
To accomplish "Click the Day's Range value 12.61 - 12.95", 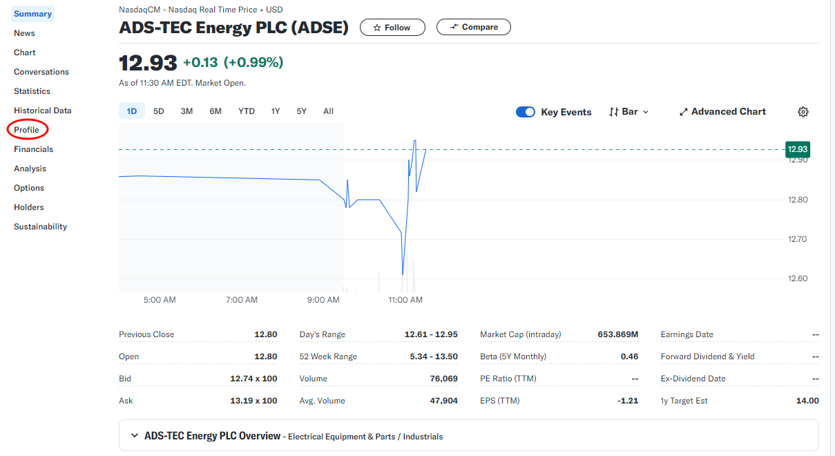I will [431, 334].
